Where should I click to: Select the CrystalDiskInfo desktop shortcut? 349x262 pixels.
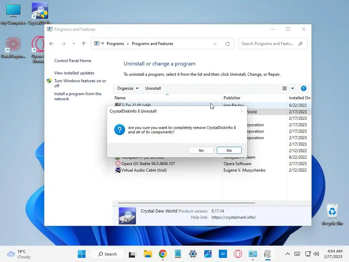[x=40, y=14]
